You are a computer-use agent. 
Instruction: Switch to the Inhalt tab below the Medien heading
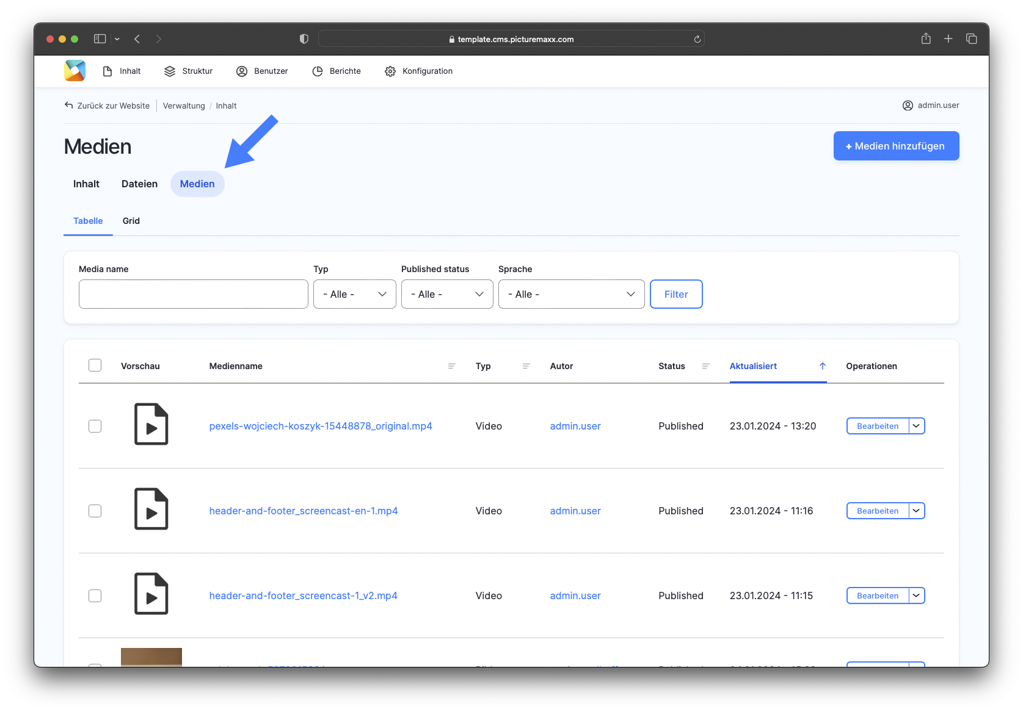[x=86, y=184]
